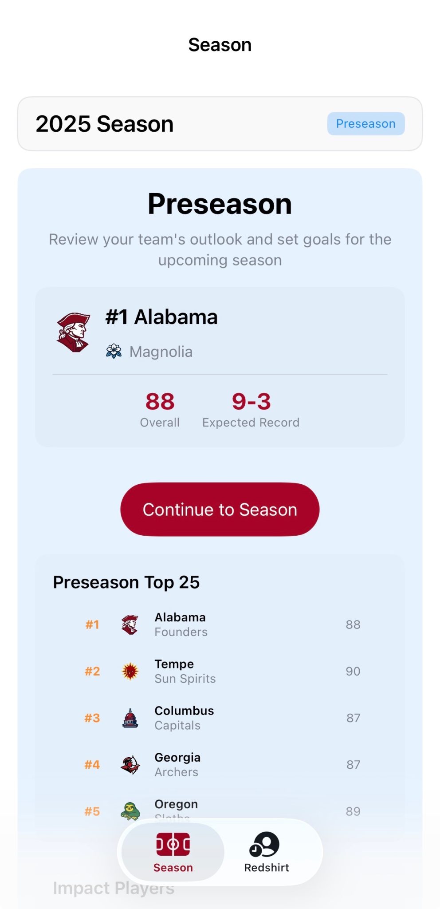Tap the Georgia Archers logo
This screenshot has height=909, width=440.
130,765
